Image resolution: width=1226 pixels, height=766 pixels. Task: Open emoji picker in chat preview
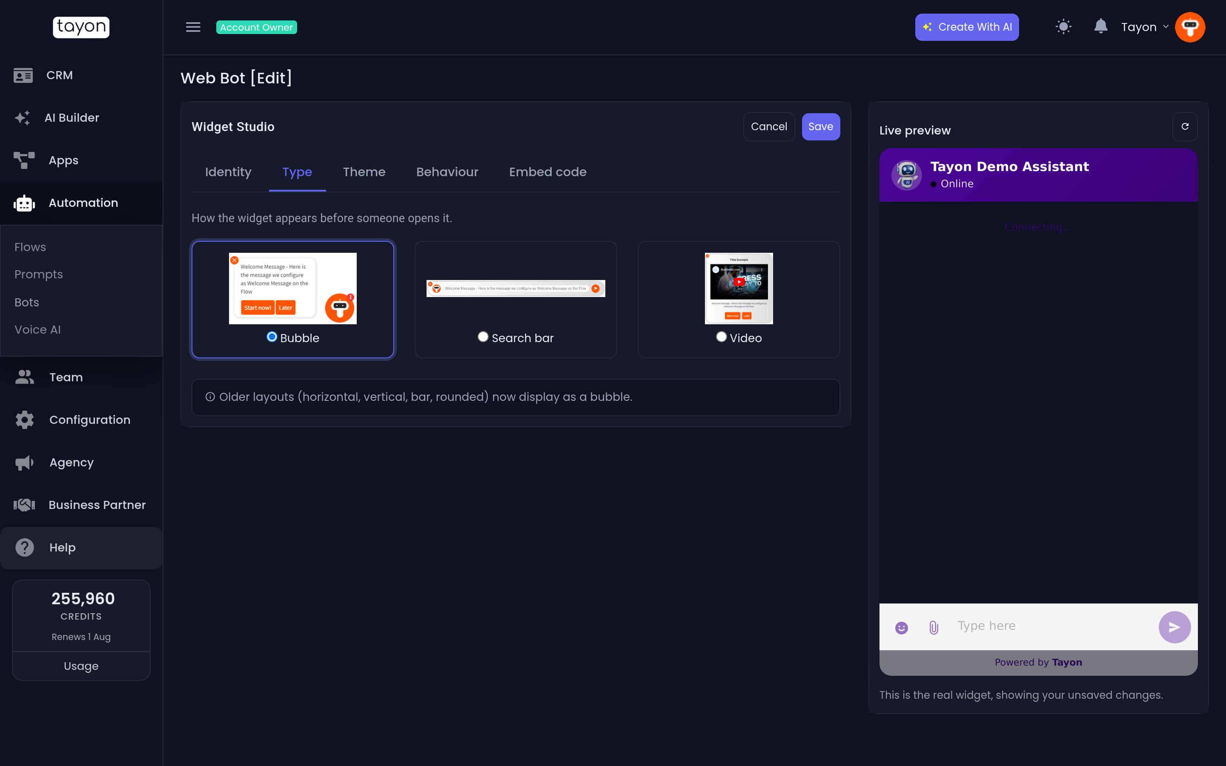click(901, 628)
